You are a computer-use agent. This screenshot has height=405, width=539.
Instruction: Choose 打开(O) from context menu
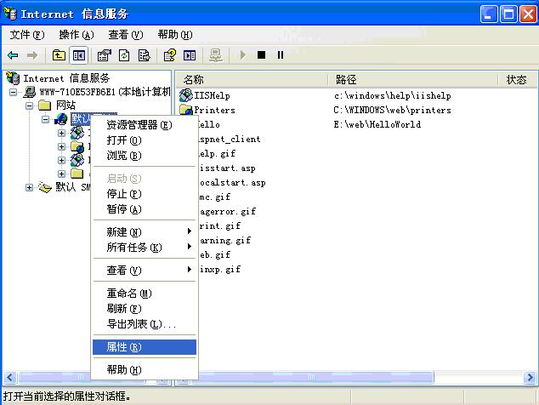tap(145, 140)
